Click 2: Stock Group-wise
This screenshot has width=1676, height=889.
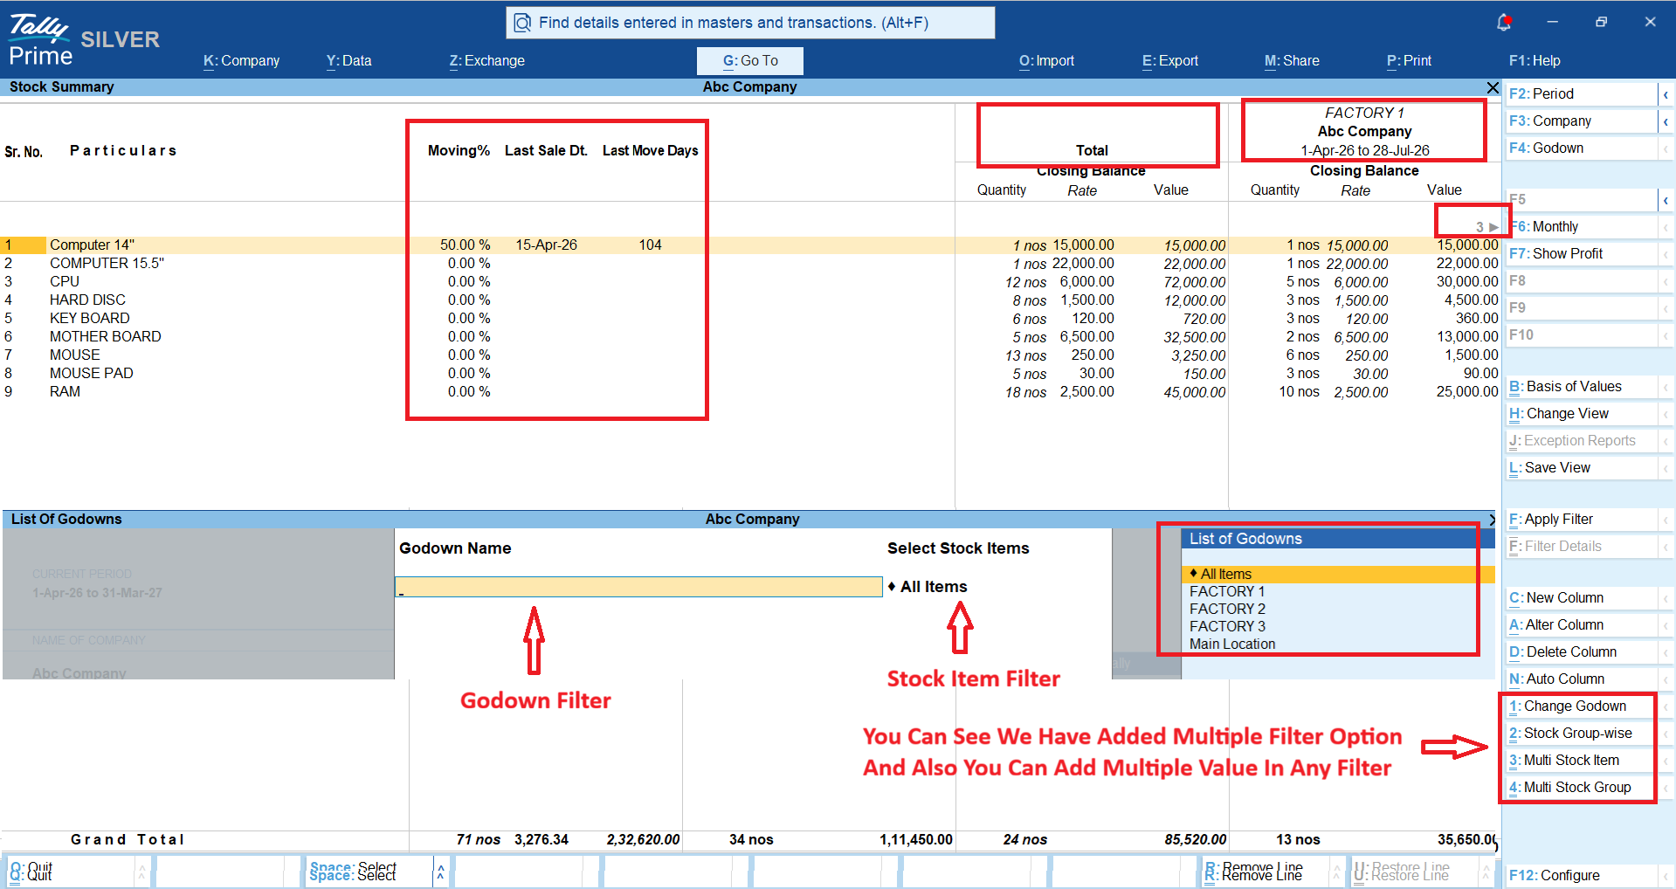[x=1582, y=734]
